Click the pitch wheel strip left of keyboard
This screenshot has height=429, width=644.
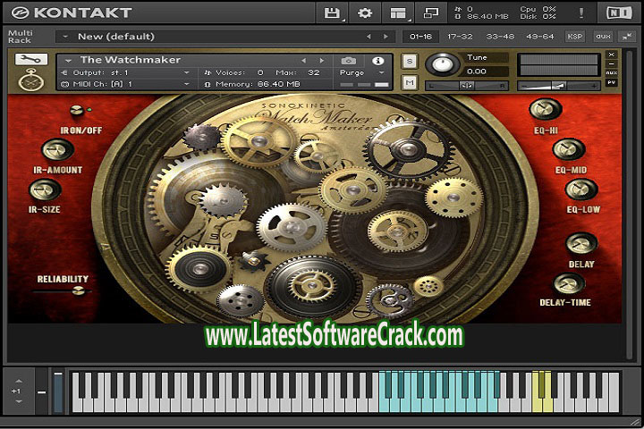pyautogui.click(x=58, y=392)
